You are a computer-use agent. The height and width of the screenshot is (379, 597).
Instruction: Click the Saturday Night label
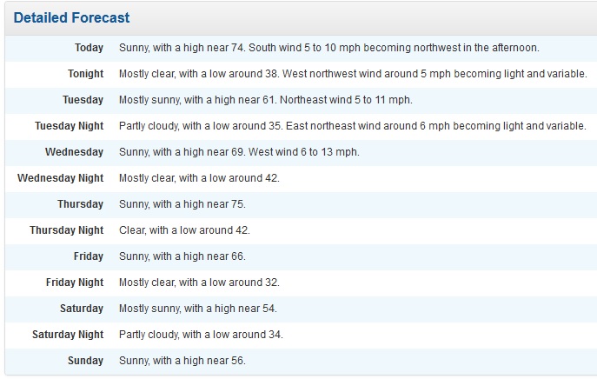(x=68, y=335)
